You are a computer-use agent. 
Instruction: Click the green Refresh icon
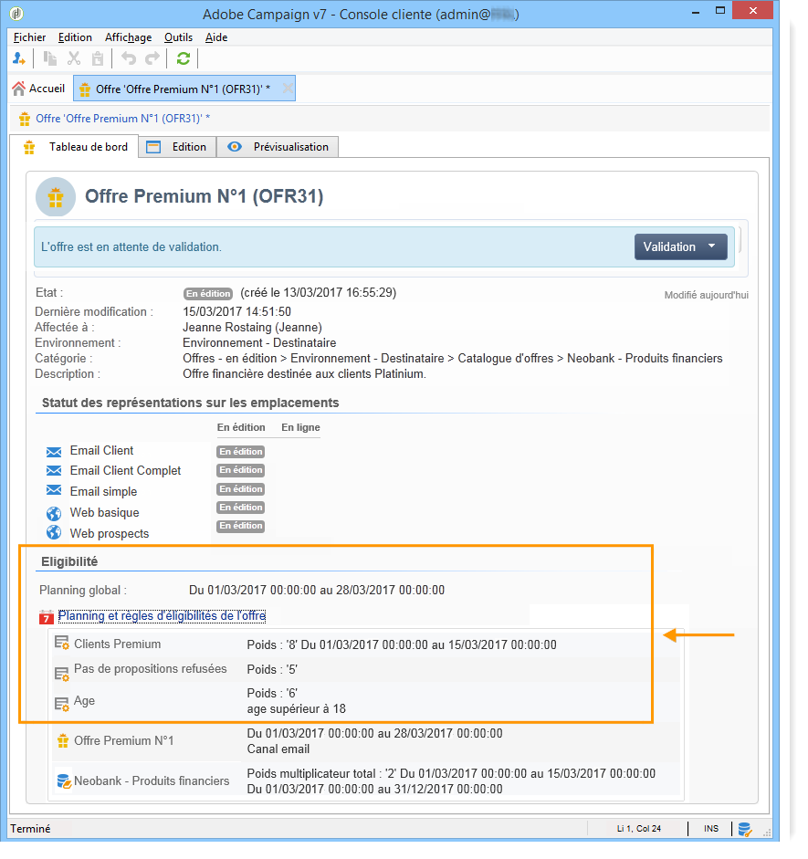pyautogui.click(x=184, y=58)
